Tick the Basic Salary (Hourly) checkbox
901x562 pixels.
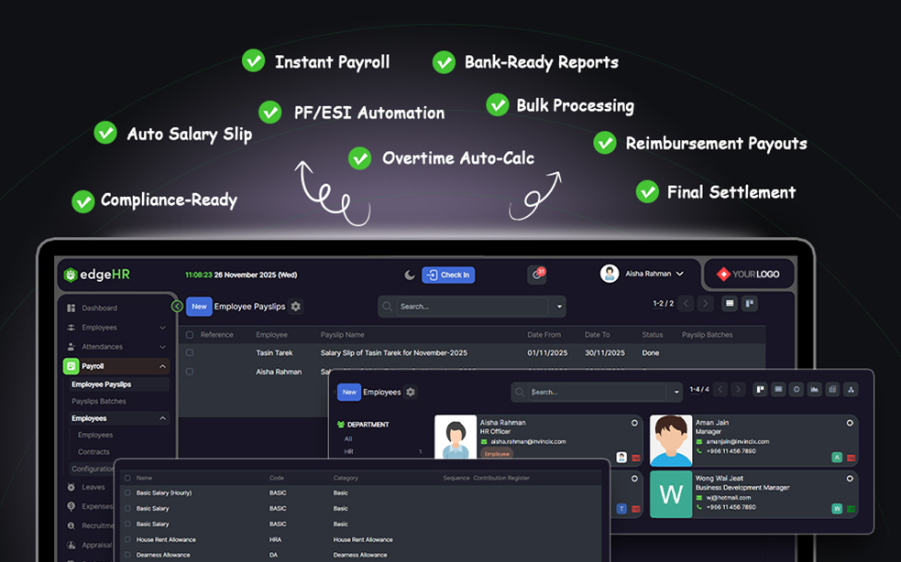[127, 493]
